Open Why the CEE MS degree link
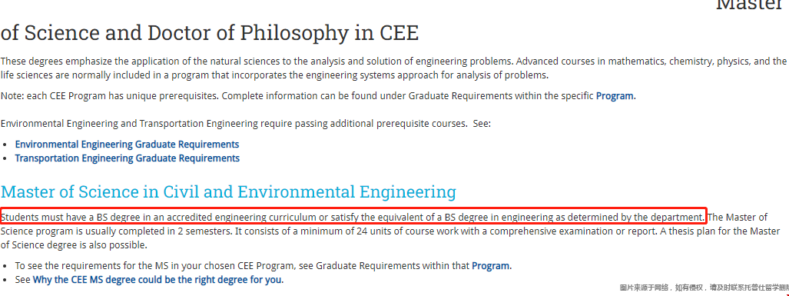789x296 pixels. click(157, 279)
